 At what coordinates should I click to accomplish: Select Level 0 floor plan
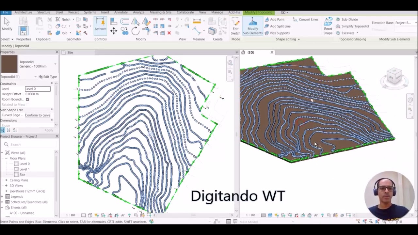(22, 164)
